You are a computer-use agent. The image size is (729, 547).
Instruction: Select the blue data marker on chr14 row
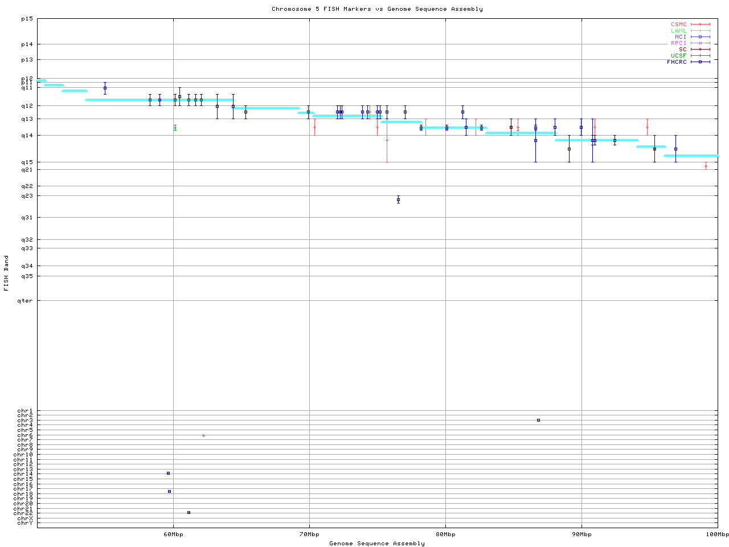tap(168, 473)
